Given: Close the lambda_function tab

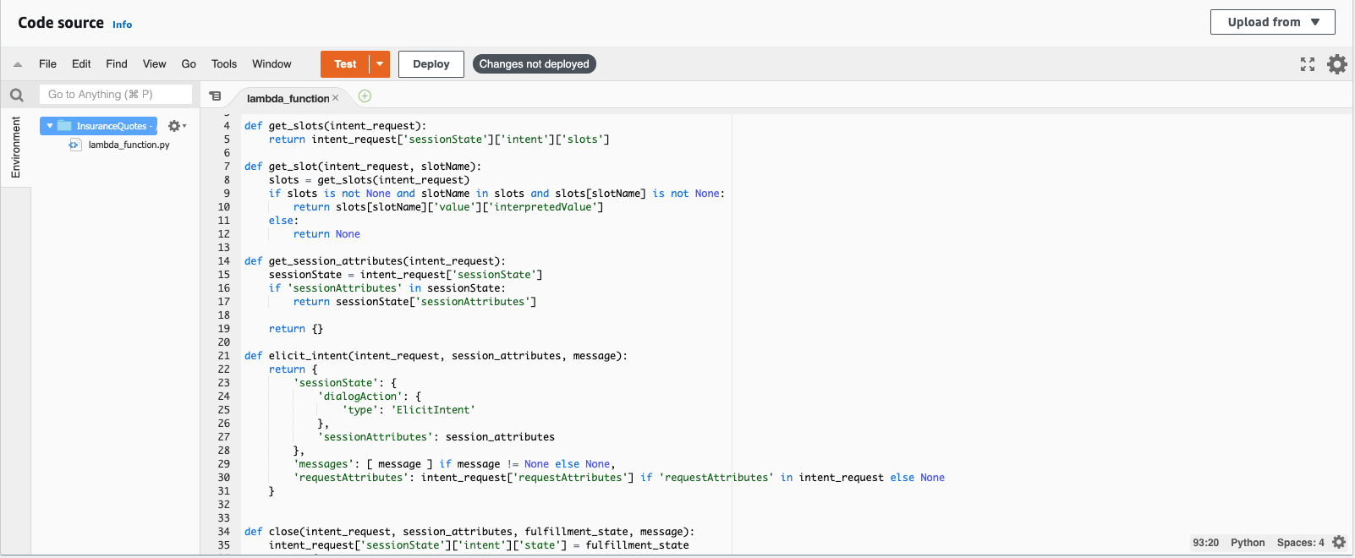Looking at the screenshot, I should pyautogui.click(x=336, y=98).
